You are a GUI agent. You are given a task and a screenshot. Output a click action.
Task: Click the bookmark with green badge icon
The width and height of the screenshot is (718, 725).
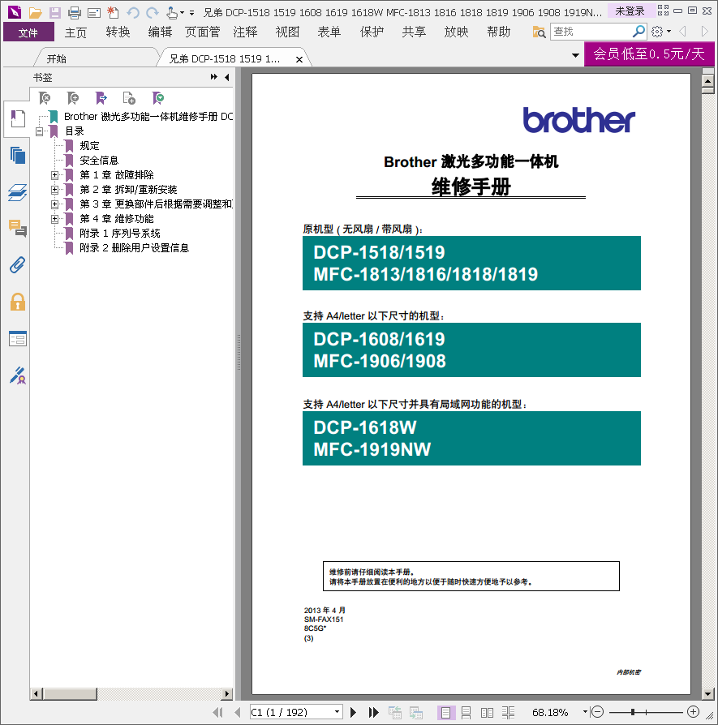click(x=157, y=97)
